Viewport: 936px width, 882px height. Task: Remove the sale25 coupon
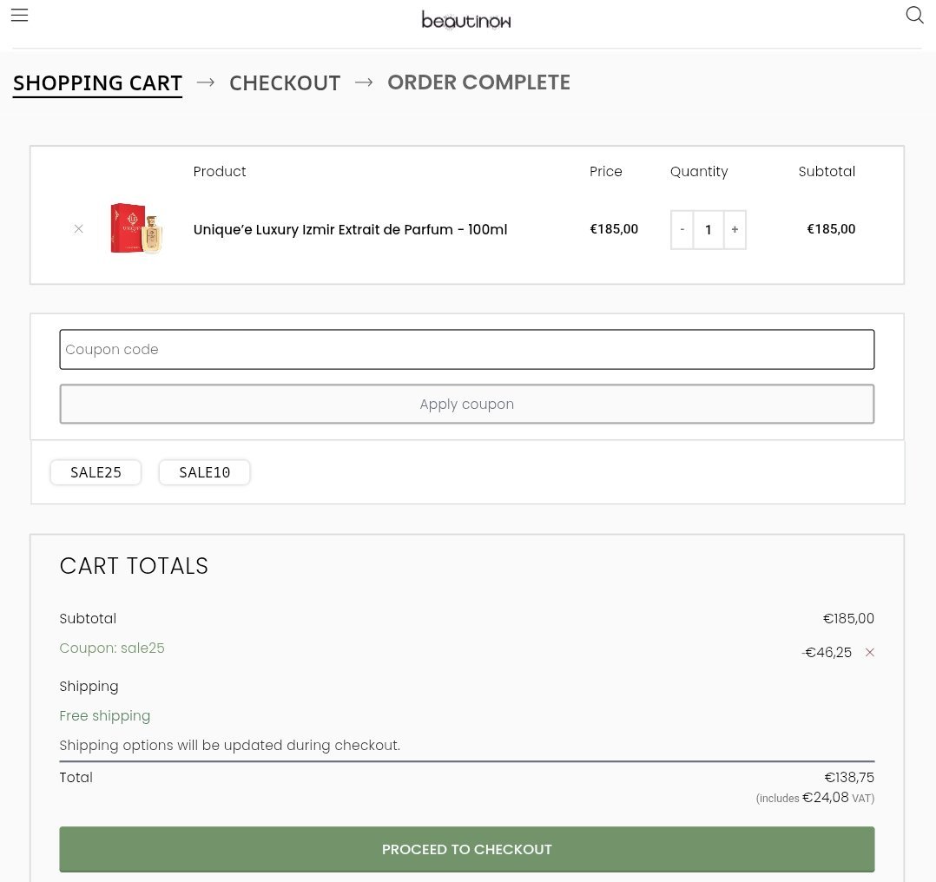tap(870, 652)
